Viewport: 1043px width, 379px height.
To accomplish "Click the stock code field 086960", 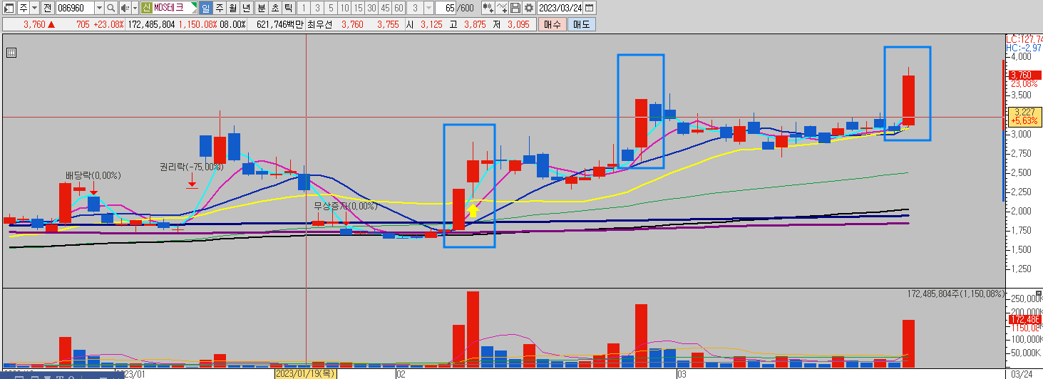I will click(x=74, y=8).
